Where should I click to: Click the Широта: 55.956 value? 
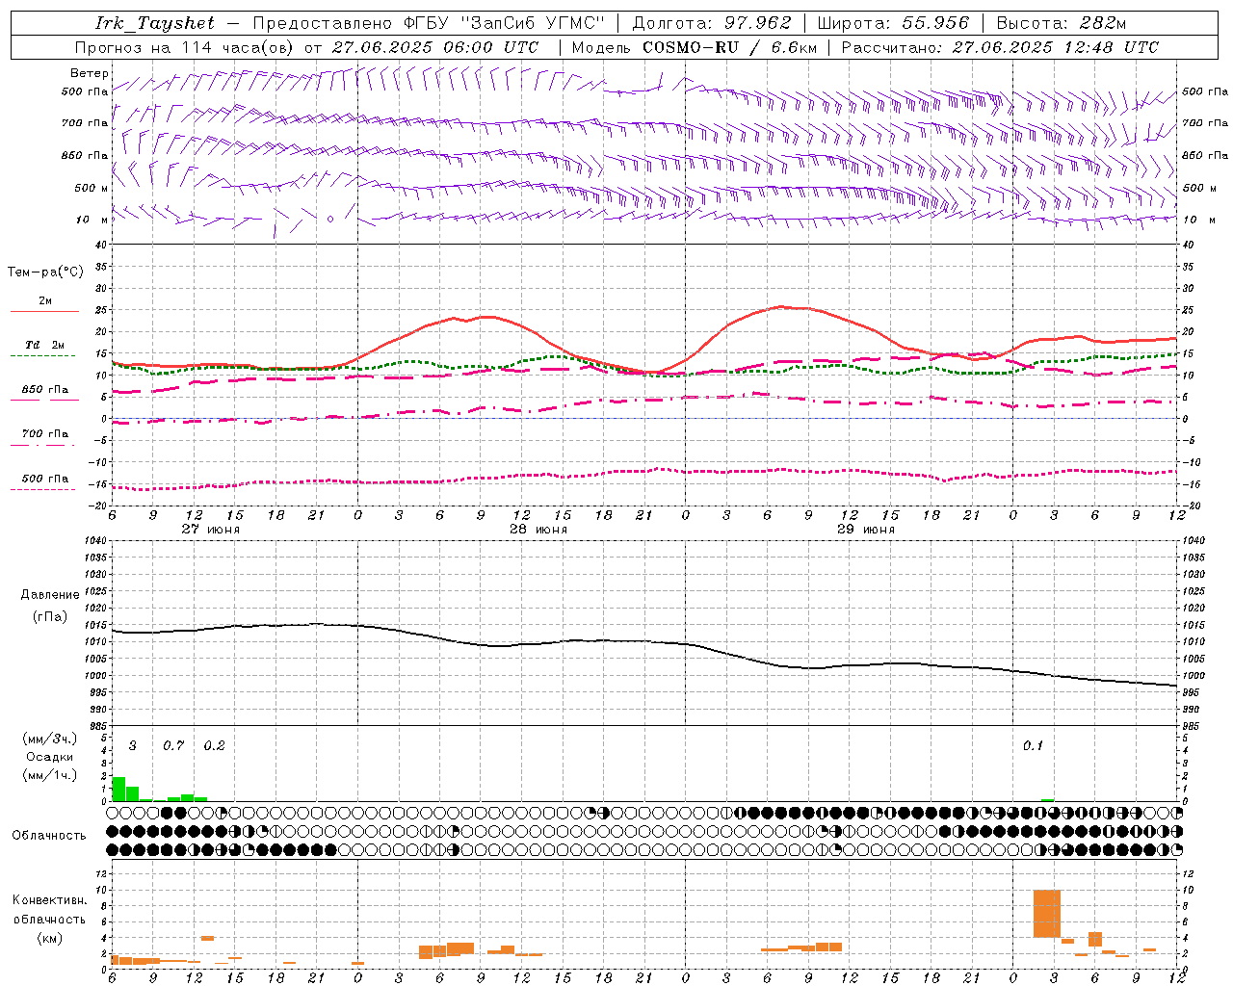pyautogui.click(x=892, y=23)
